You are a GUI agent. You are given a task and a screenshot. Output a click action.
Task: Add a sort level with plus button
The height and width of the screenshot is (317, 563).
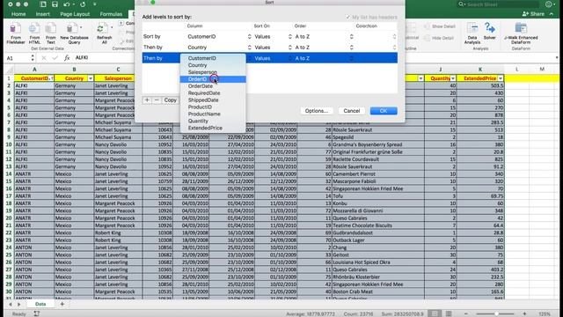coord(147,100)
